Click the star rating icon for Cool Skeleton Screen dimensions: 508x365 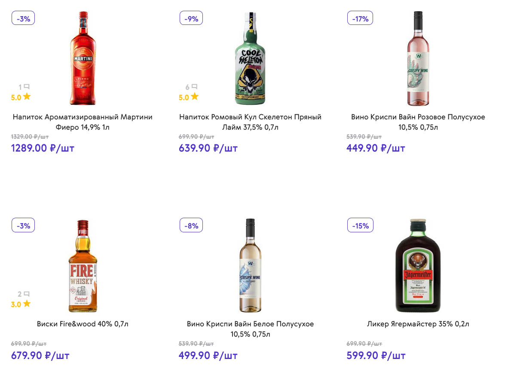[x=195, y=97]
